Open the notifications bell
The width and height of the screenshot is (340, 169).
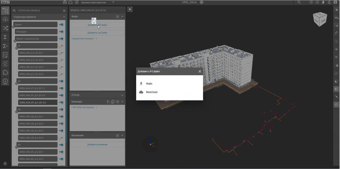(x=323, y=2)
